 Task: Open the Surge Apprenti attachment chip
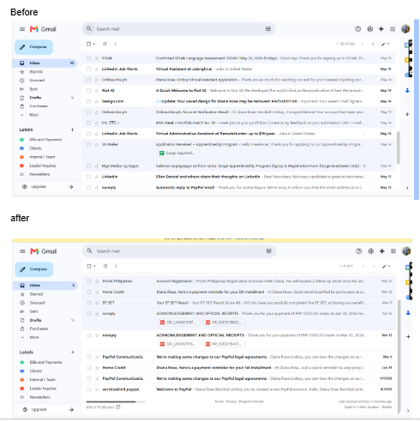(x=177, y=154)
